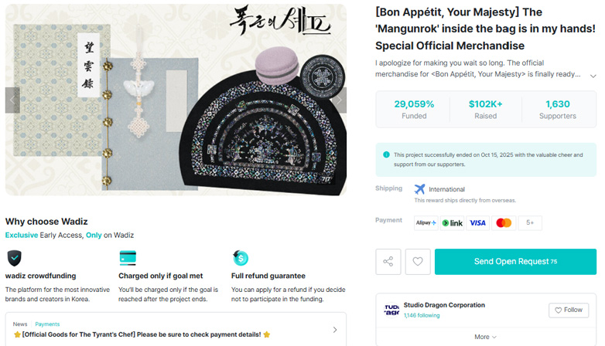
Task: Open the 1,146 following link
Action: [421, 315]
